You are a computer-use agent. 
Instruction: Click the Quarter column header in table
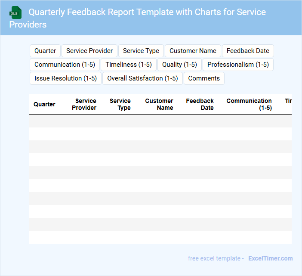click(44, 104)
